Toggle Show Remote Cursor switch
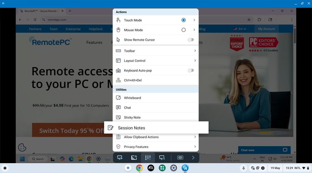 pos(190,40)
